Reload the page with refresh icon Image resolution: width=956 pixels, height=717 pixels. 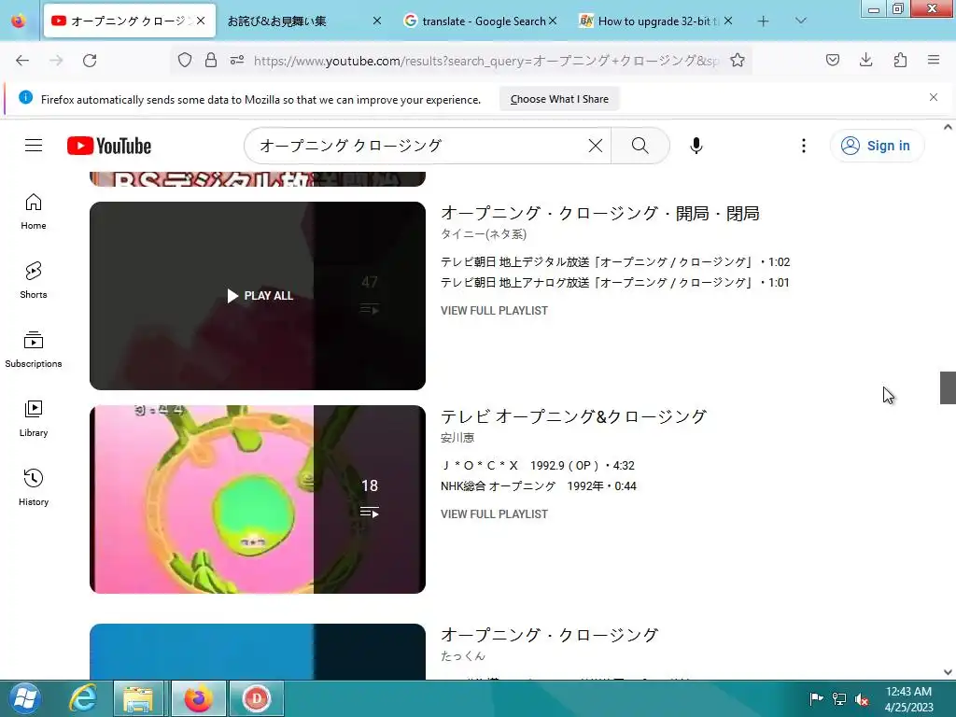[x=90, y=61]
